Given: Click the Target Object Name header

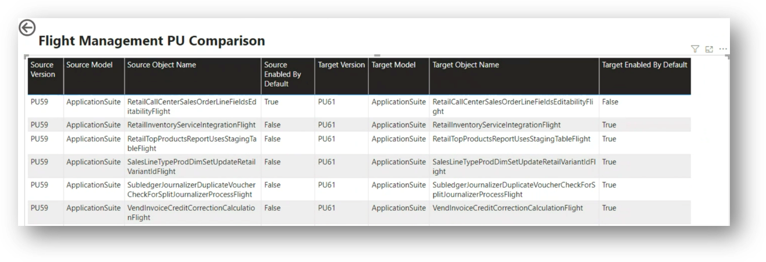Looking at the screenshot, I should pos(466,65).
